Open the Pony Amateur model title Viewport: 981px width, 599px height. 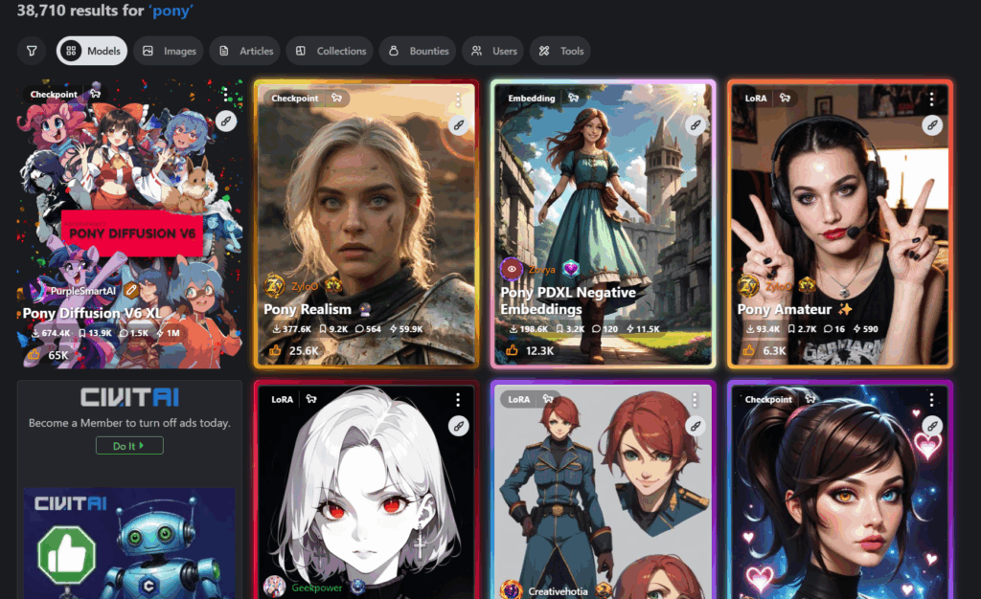coord(784,309)
